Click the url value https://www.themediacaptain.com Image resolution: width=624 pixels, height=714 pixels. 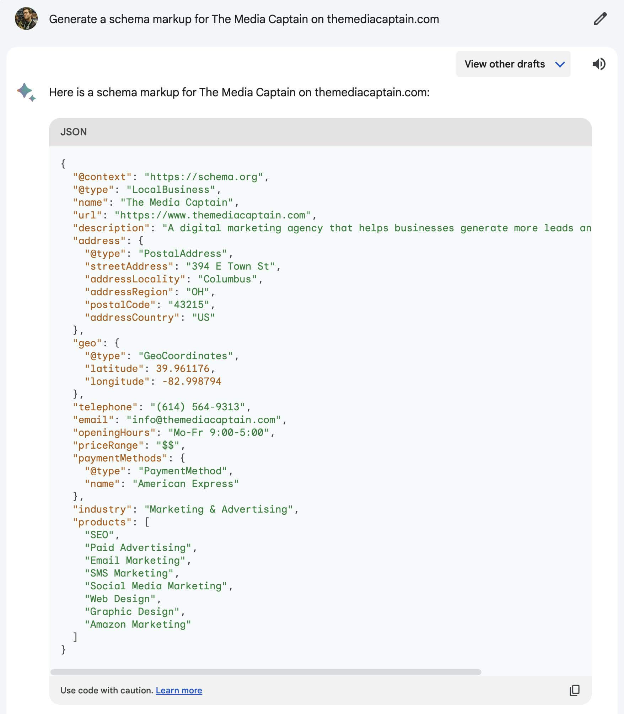click(213, 215)
